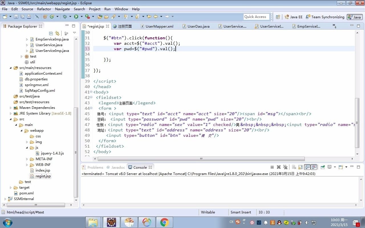Click the New Java Package icon
This screenshot has width=365, height=228.
[45, 17]
